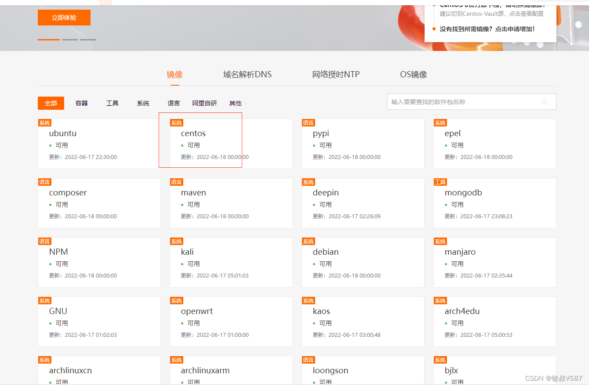
Task: Select the 全部 filter button
Action: pyautogui.click(x=51, y=103)
